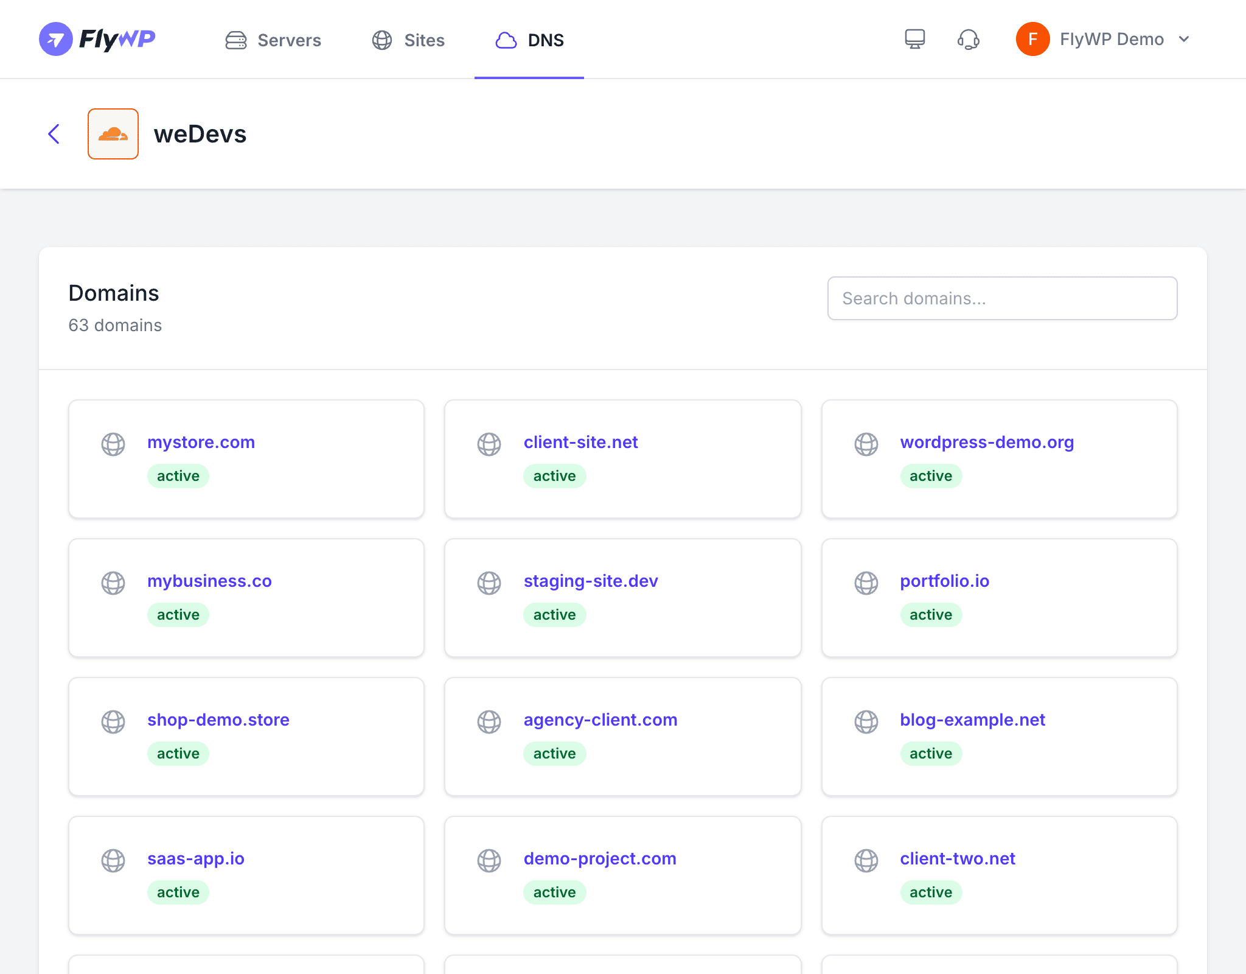Open client-two.net domain
This screenshot has width=1246, height=974.
pyautogui.click(x=958, y=858)
